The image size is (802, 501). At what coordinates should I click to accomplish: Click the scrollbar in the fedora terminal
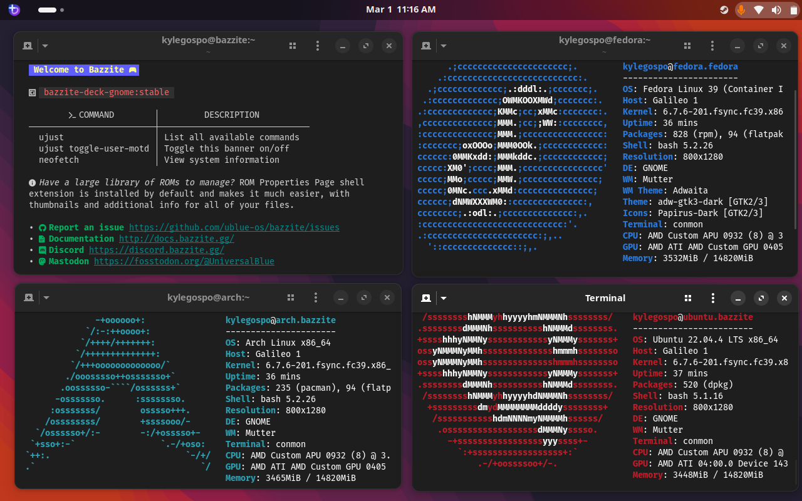pyautogui.click(x=796, y=160)
